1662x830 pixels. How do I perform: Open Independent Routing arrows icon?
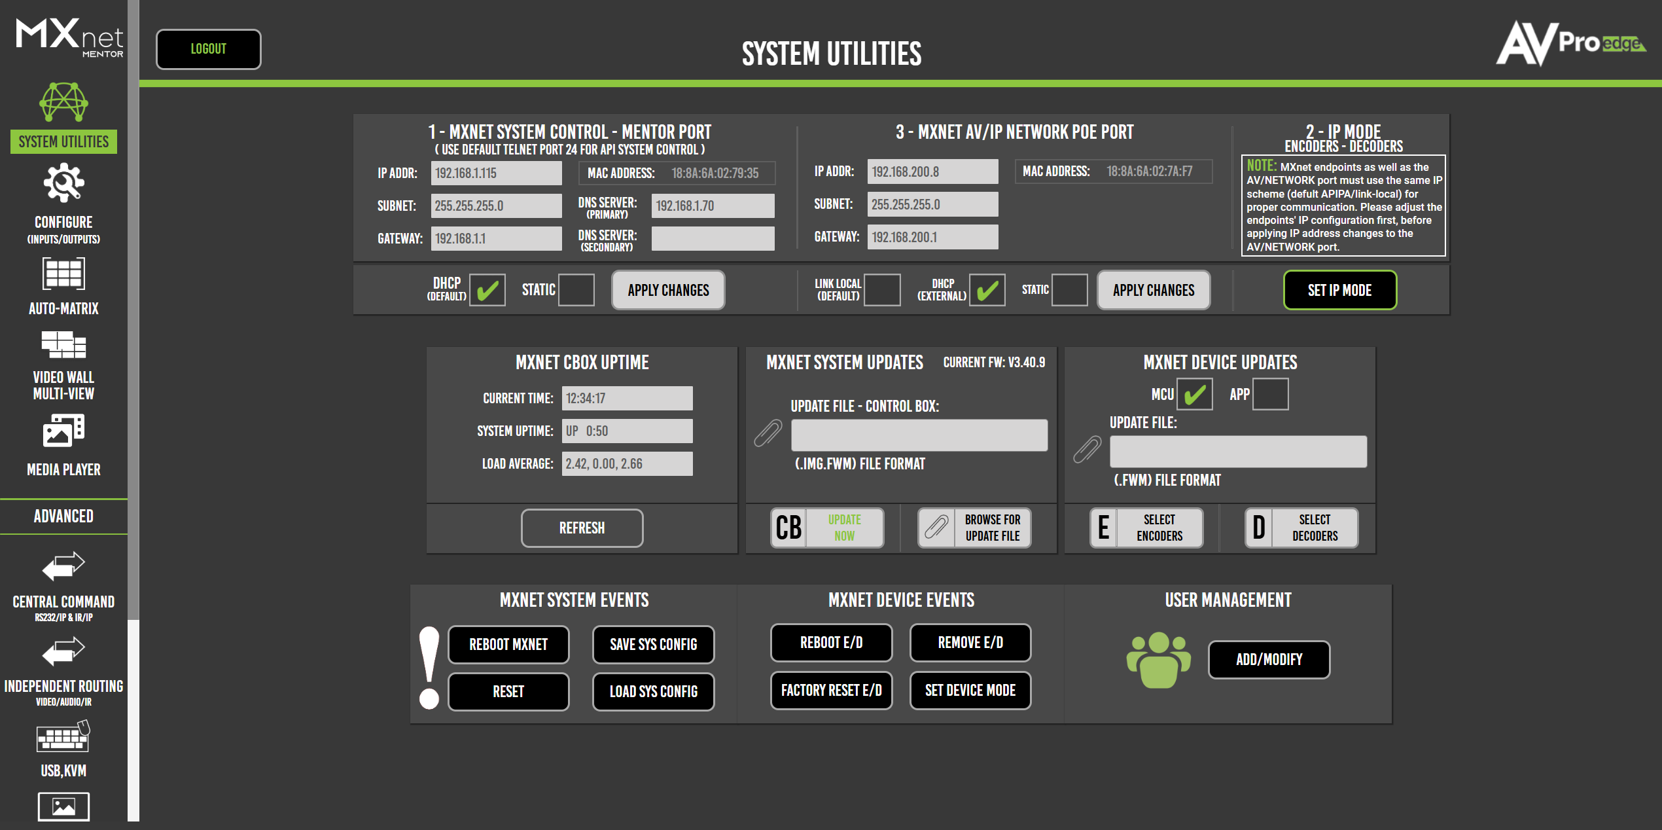(63, 652)
